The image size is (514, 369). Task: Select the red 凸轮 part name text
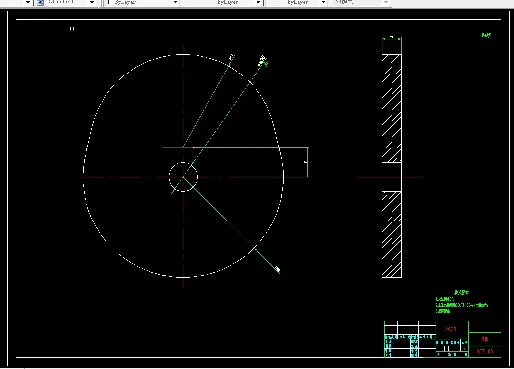tap(485, 339)
